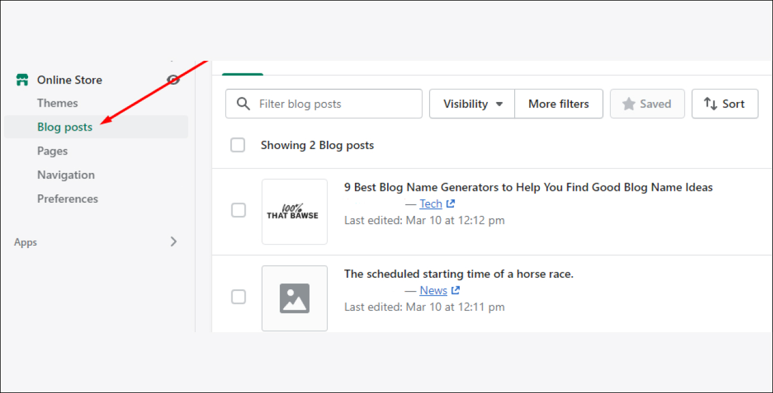Screen dimensions: 773x393
Task: Click Last edited: Mar 10 at 12:12 pm
Action: click(x=424, y=220)
